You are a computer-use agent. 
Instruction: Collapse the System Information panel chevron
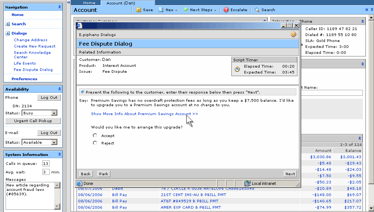[x=59, y=154]
